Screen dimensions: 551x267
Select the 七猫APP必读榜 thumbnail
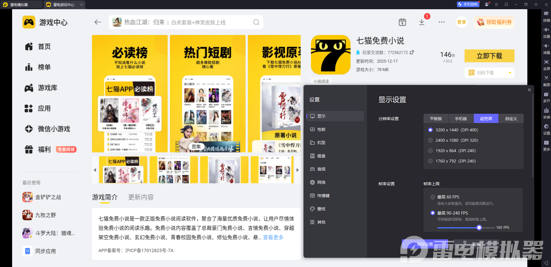(x=123, y=170)
